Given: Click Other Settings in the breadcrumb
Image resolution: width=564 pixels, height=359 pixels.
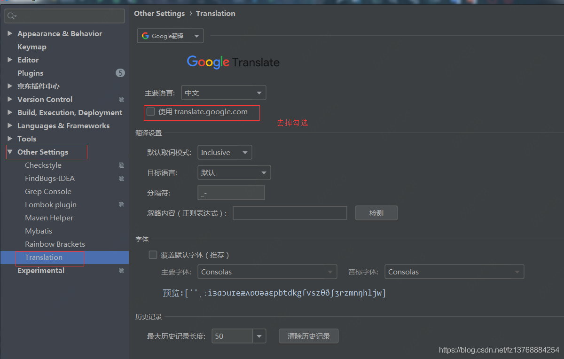Looking at the screenshot, I should click(159, 14).
